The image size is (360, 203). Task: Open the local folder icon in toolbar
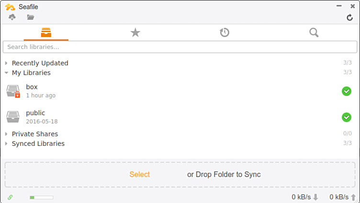pyautogui.click(x=31, y=17)
